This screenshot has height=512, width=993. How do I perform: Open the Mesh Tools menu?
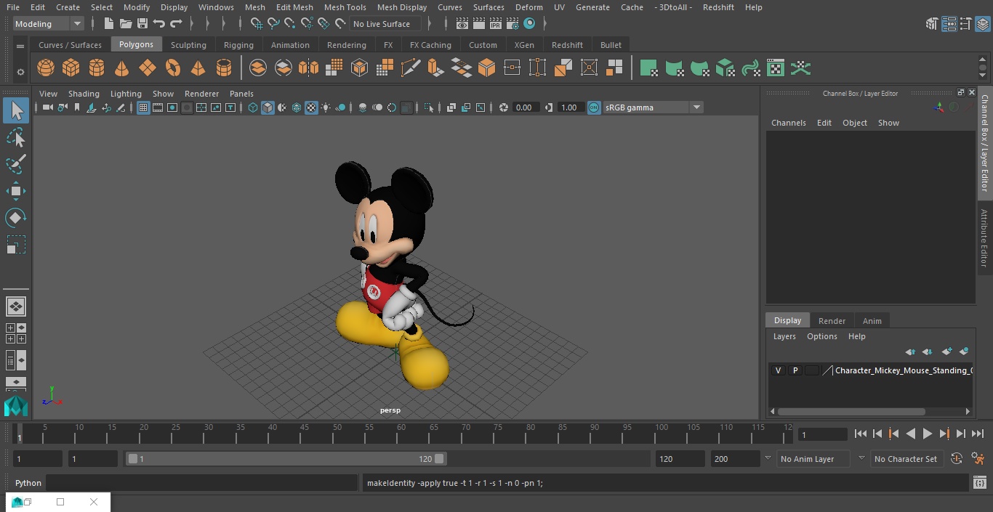[x=345, y=7]
